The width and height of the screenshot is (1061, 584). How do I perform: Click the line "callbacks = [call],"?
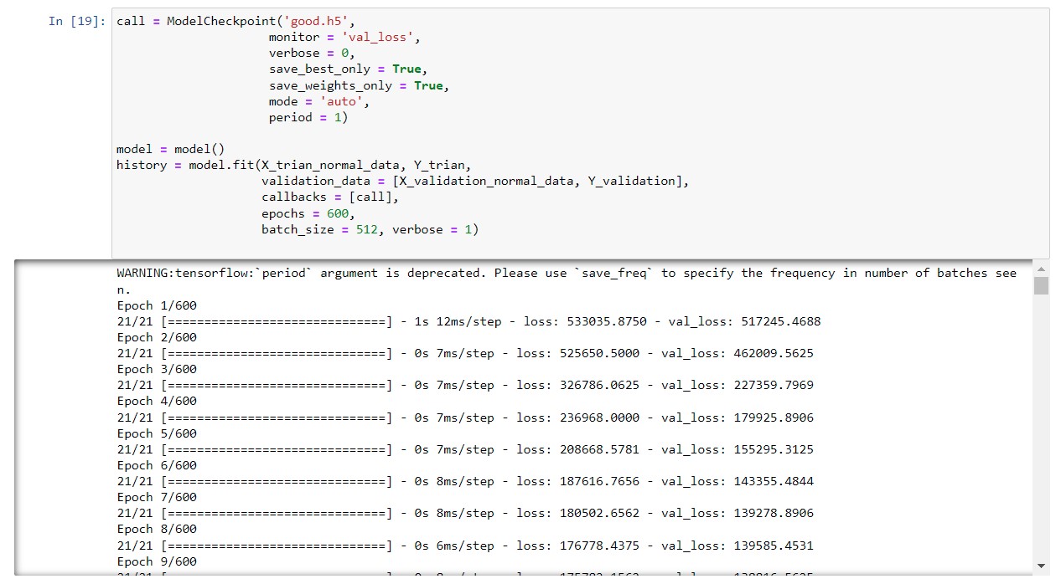pos(330,197)
